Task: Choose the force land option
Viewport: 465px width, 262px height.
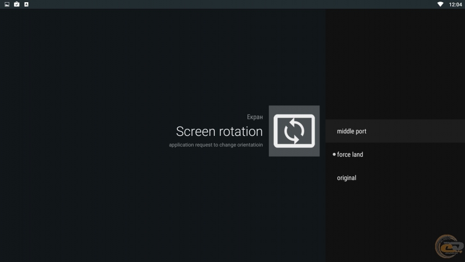Action: [395, 154]
